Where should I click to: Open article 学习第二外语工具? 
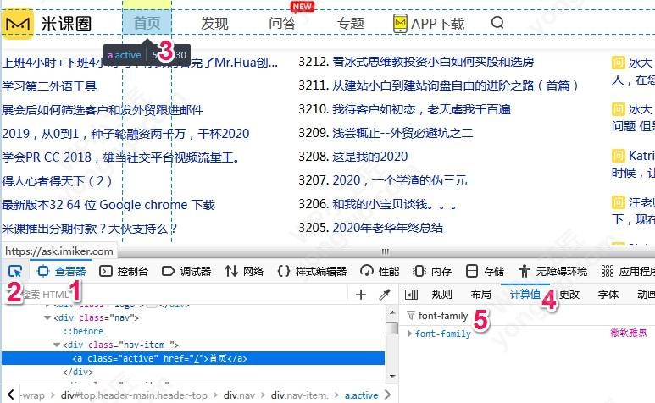pyautogui.click(x=49, y=86)
